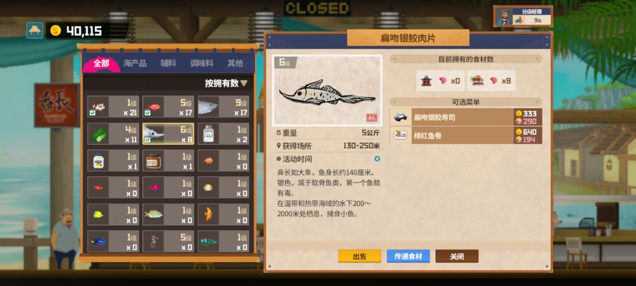The width and height of the screenshot is (636, 286).
Task: Switch to the 调味料 tab
Action: click(201, 63)
